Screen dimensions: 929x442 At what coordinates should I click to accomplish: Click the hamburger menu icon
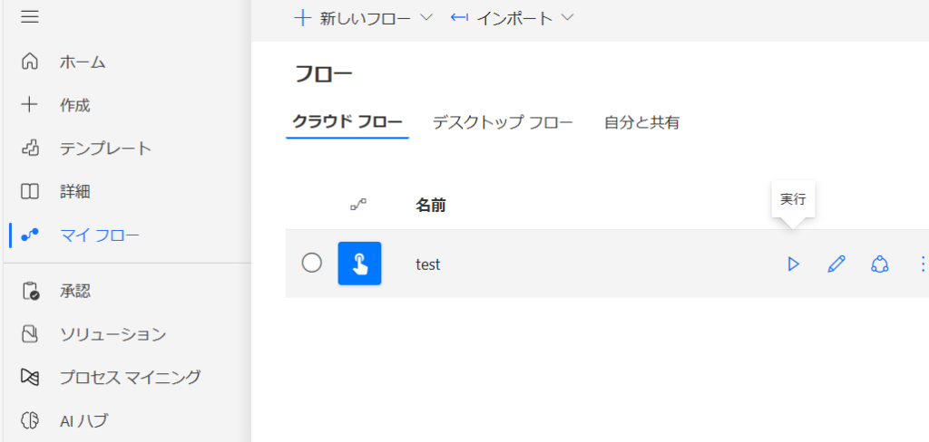point(30,16)
